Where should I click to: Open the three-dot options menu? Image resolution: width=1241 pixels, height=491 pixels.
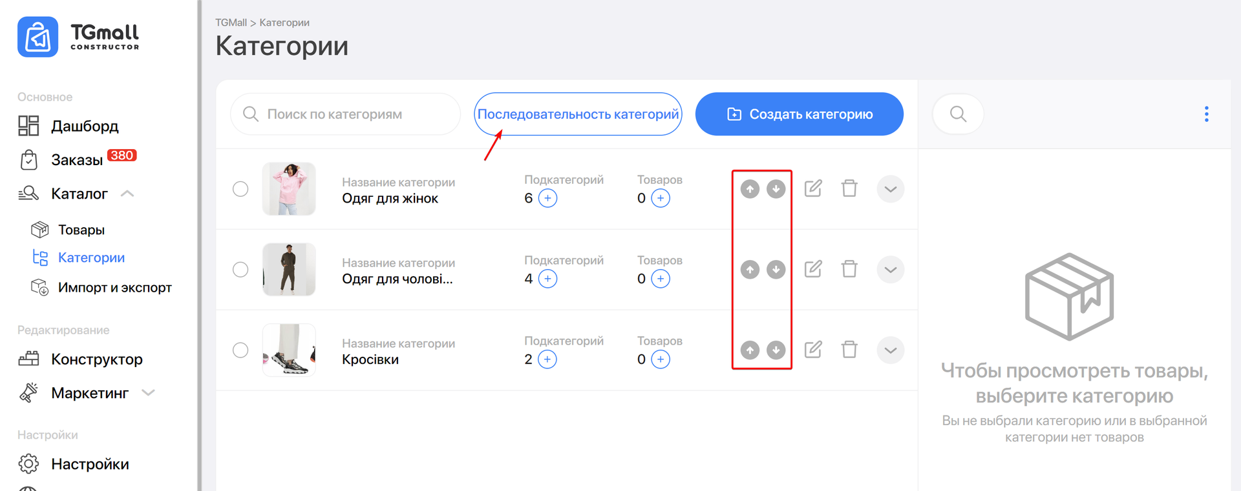1206,114
